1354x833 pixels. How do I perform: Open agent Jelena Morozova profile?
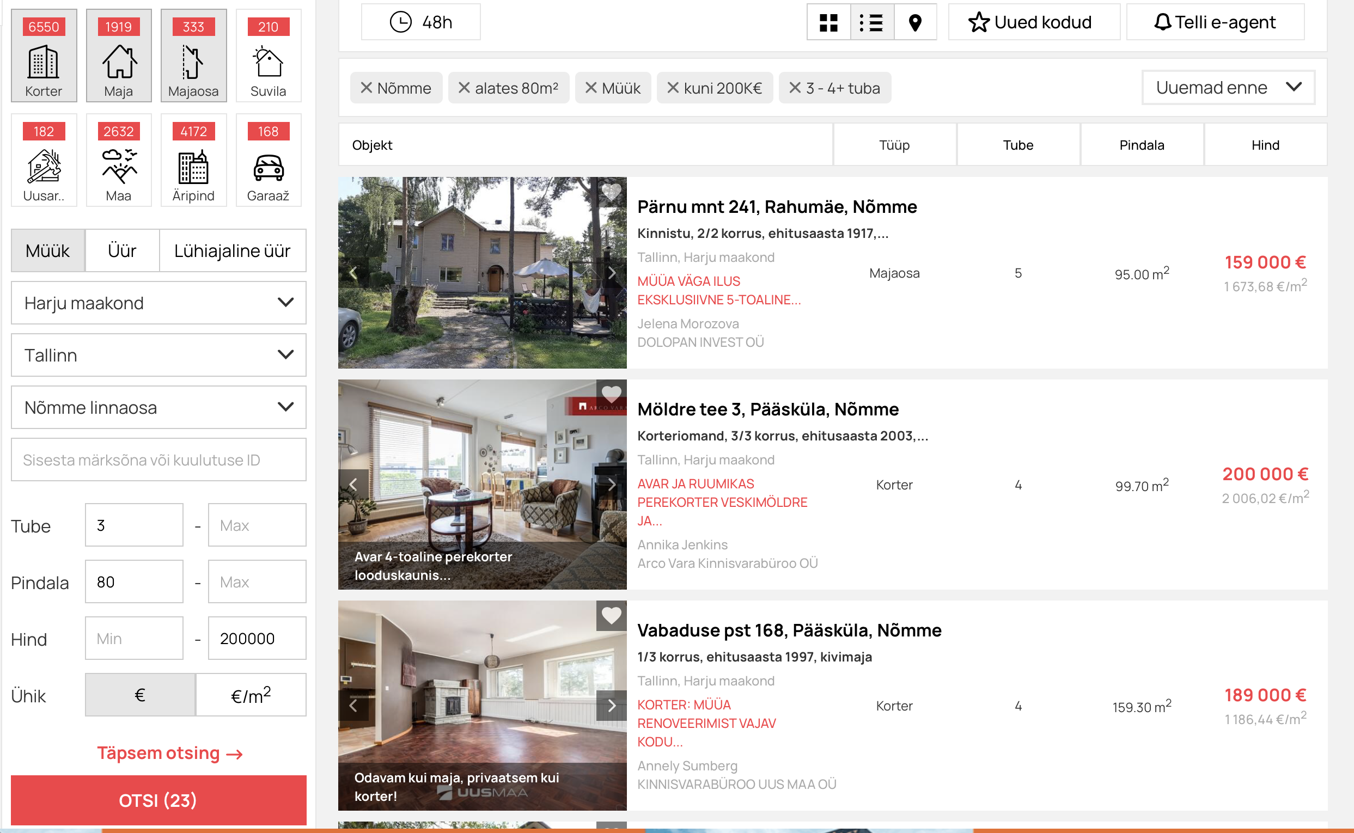(688, 324)
